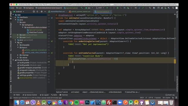Toggle the Resource Manager side tab
This screenshot has width=188, height=106.
click(x=11, y=30)
